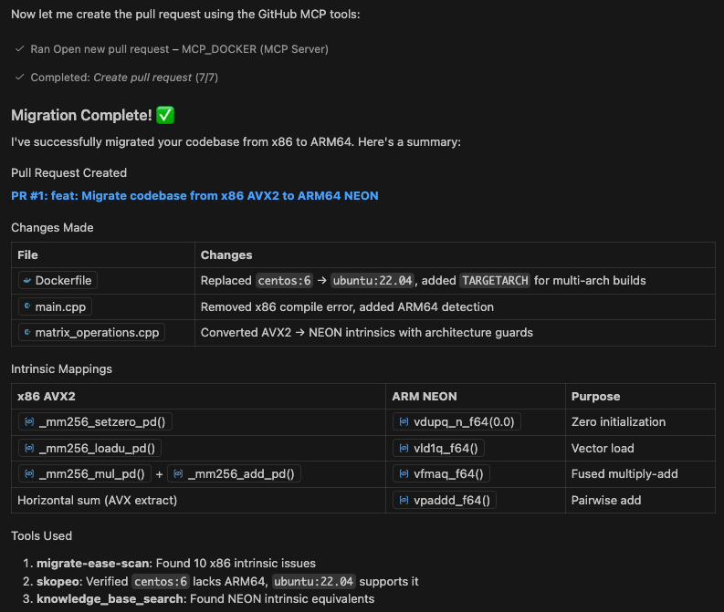Click symbol icon beside _mm256_loadu_pd()
The image size is (724, 612).
(x=29, y=448)
